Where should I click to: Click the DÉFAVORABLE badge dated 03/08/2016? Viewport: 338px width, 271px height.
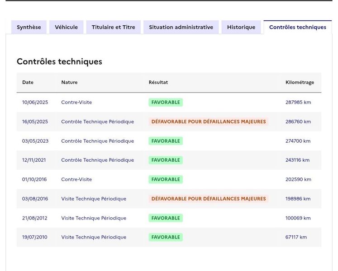(209, 199)
